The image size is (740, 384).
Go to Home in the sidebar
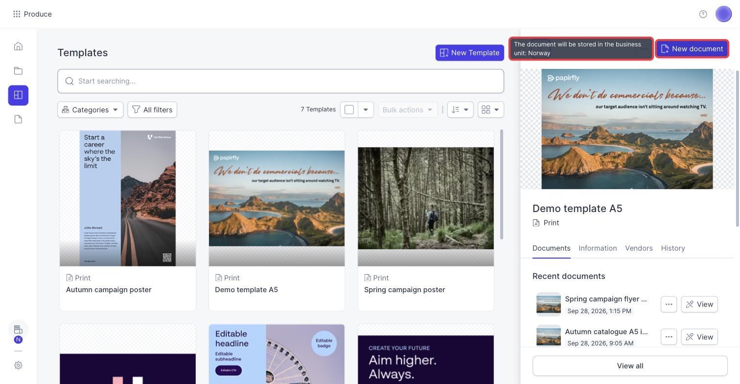[x=18, y=46]
